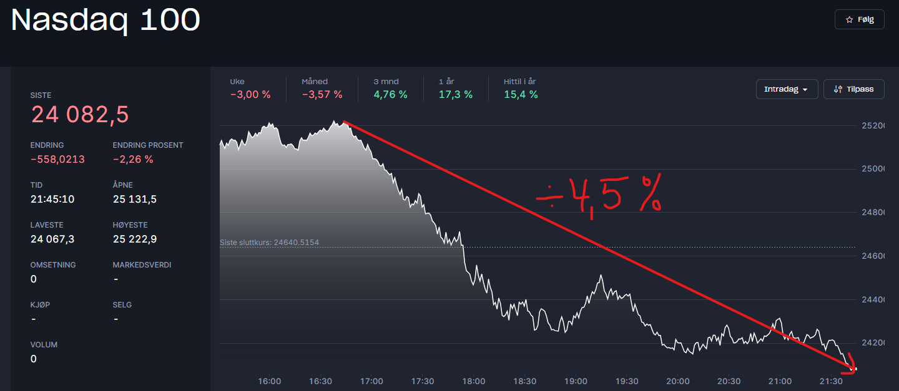Click the Siste price 24 082,5
This screenshot has width=899, height=391.
[x=80, y=115]
